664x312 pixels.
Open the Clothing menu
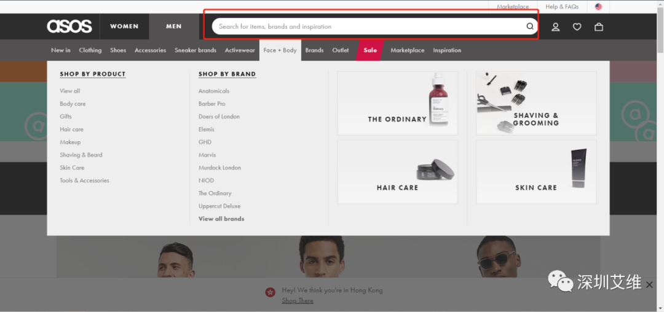[90, 50]
